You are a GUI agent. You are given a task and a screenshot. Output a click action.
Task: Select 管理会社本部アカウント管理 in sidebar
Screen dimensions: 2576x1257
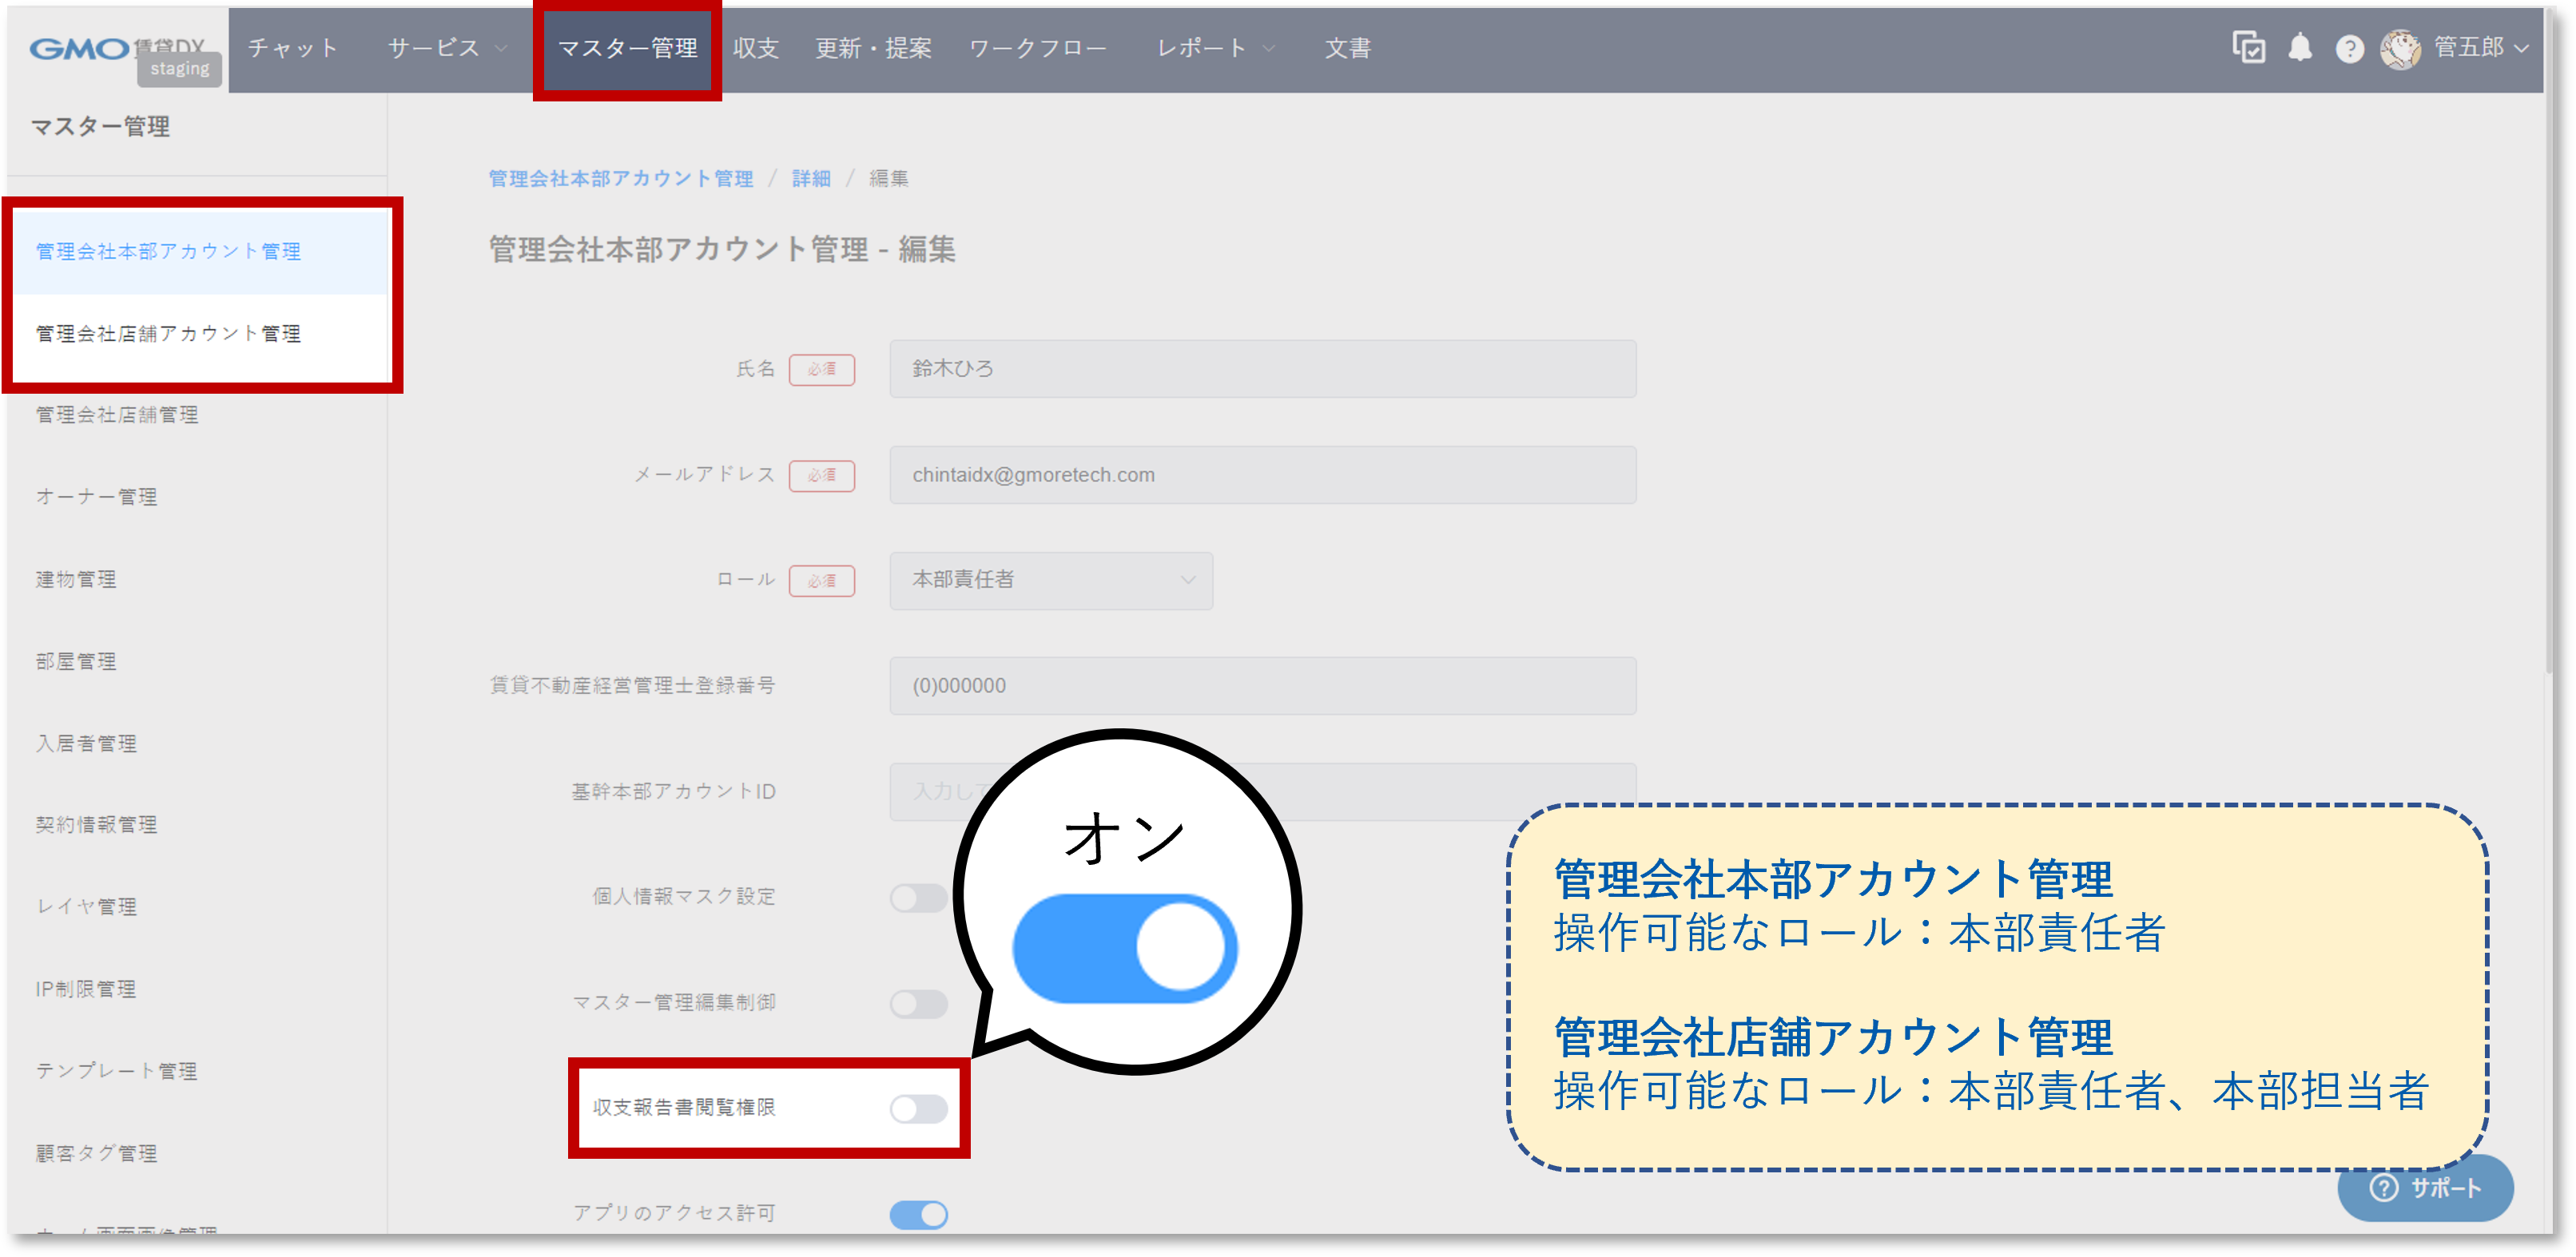(200, 252)
